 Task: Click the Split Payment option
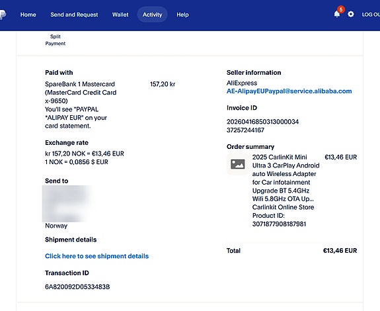pyautogui.click(x=56, y=40)
